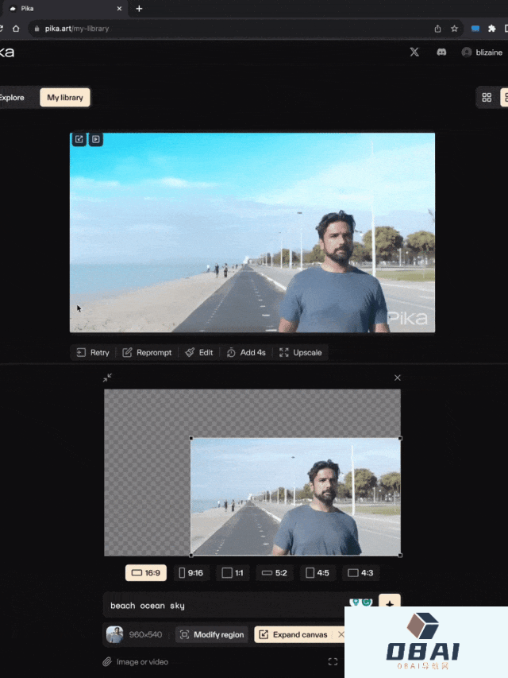Open the My library tab
This screenshot has width=508, height=678.
tap(65, 98)
